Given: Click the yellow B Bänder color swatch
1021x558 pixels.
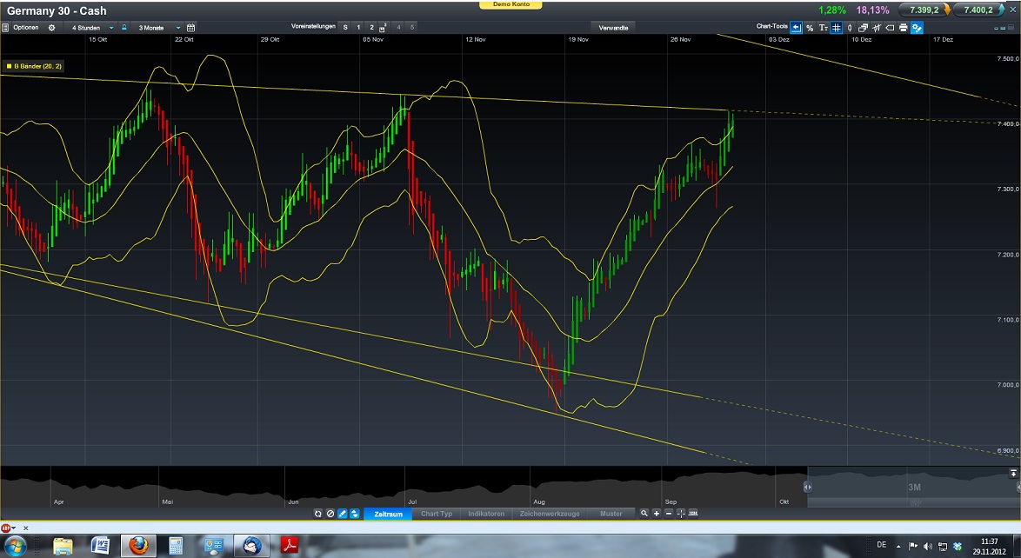Looking at the screenshot, I should click(9, 66).
